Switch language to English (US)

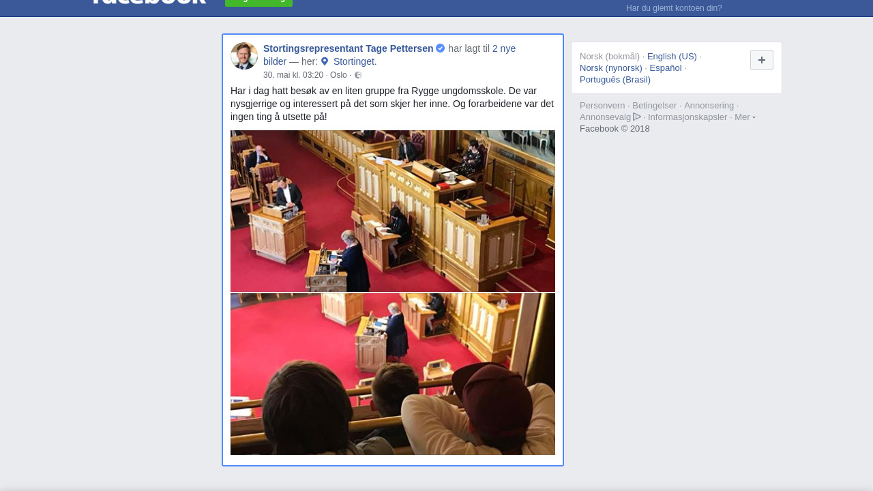point(672,57)
